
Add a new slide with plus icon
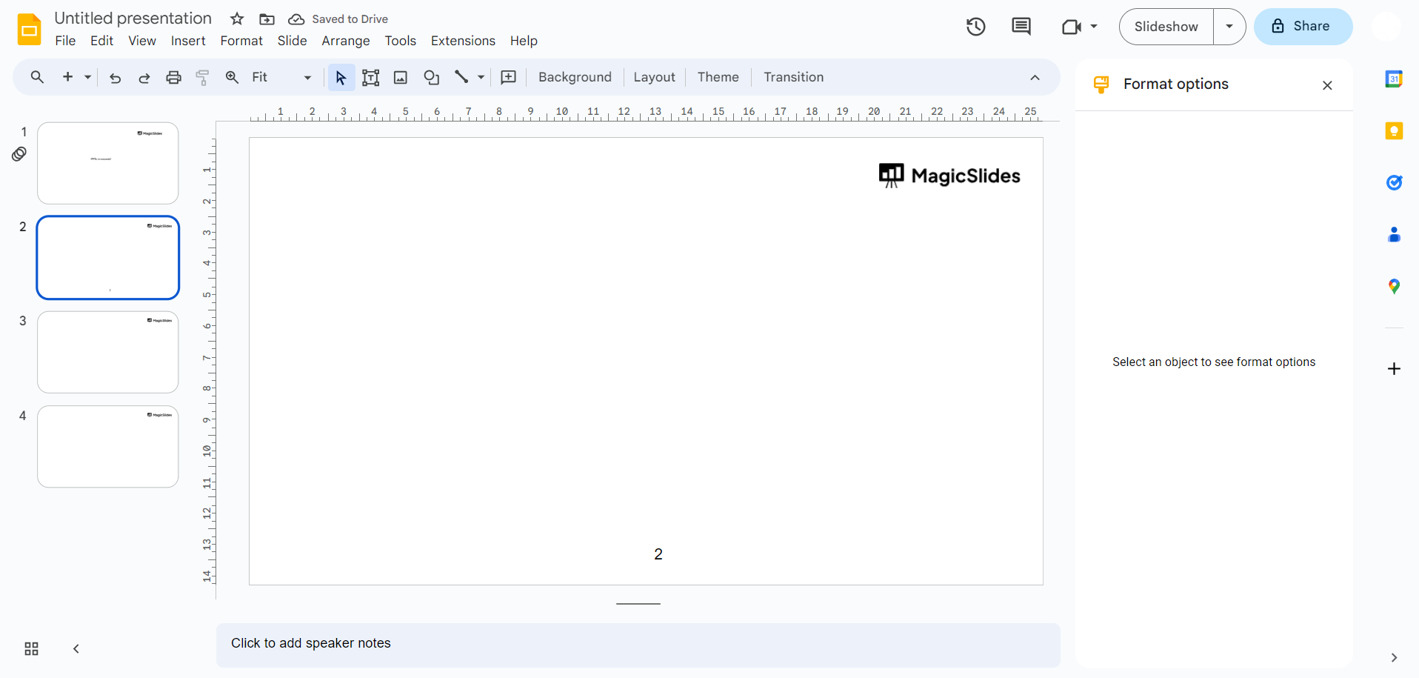pos(67,77)
